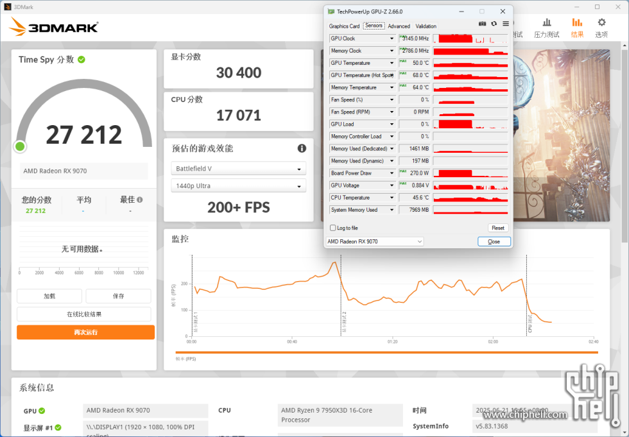Expand the GPU Voltage sensor dropdown

392,185
